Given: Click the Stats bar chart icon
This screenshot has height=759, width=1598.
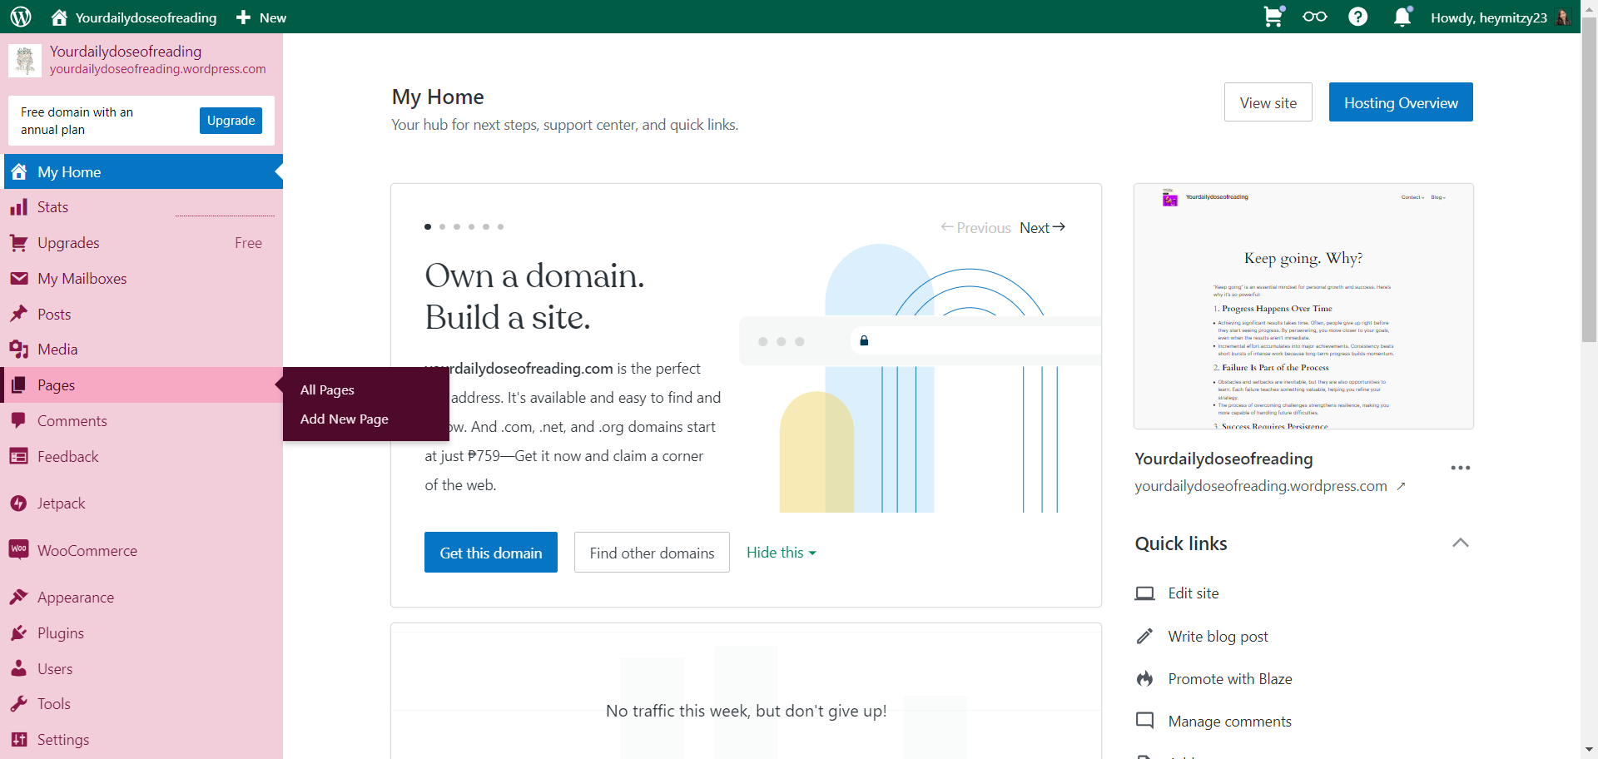Looking at the screenshot, I should (18, 207).
